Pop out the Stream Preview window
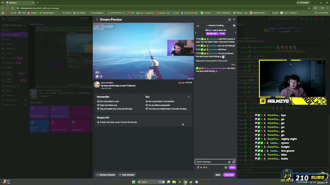The width and height of the screenshot is (330, 185). coord(229,20)
